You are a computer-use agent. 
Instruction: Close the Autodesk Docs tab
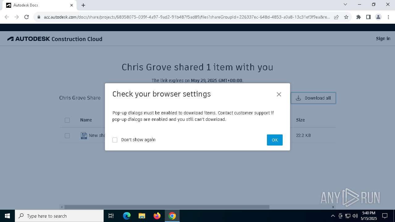(x=72, y=5)
